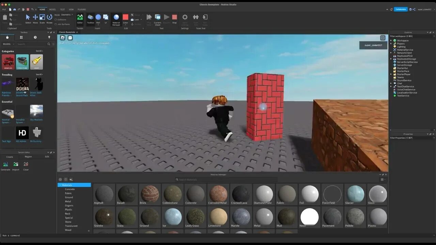Pick the Brick material swatch

150,194
